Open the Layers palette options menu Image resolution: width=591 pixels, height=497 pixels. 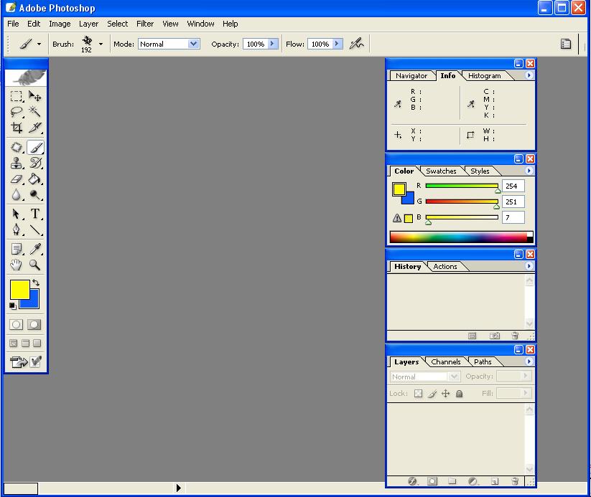[x=529, y=361]
